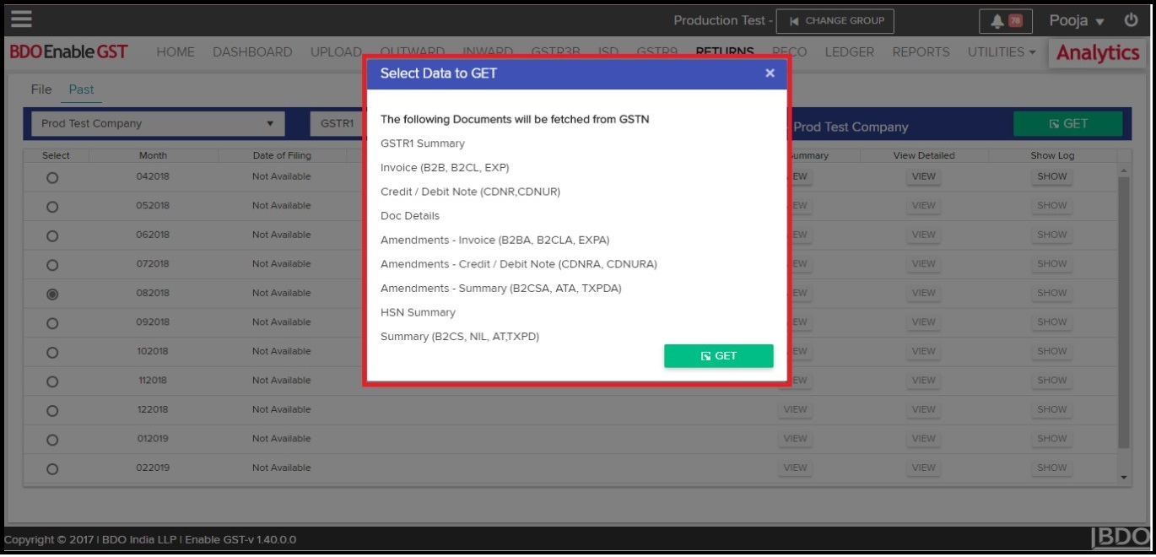Expand the Prod Test Company dropdown
The height and width of the screenshot is (557, 1156).
click(x=158, y=124)
